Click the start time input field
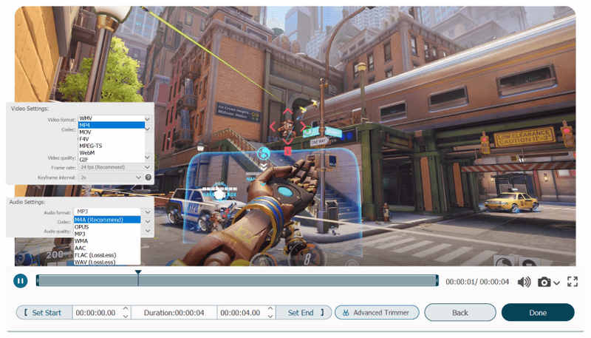This screenshot has width=591, height=338. coord(96,313)
